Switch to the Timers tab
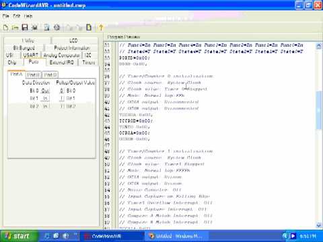 tap(89, 63)
